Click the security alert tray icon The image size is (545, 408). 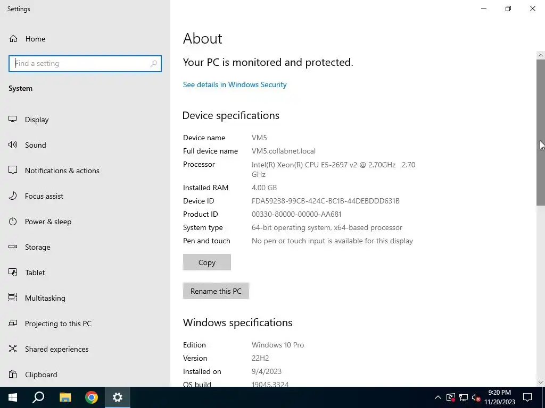(x=451, y=397)
